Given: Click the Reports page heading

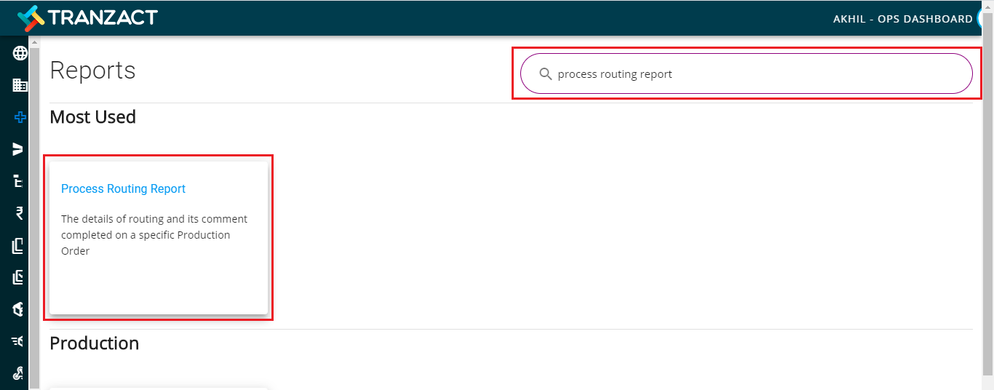Looking at the screenshot, I should click(92, 70).
